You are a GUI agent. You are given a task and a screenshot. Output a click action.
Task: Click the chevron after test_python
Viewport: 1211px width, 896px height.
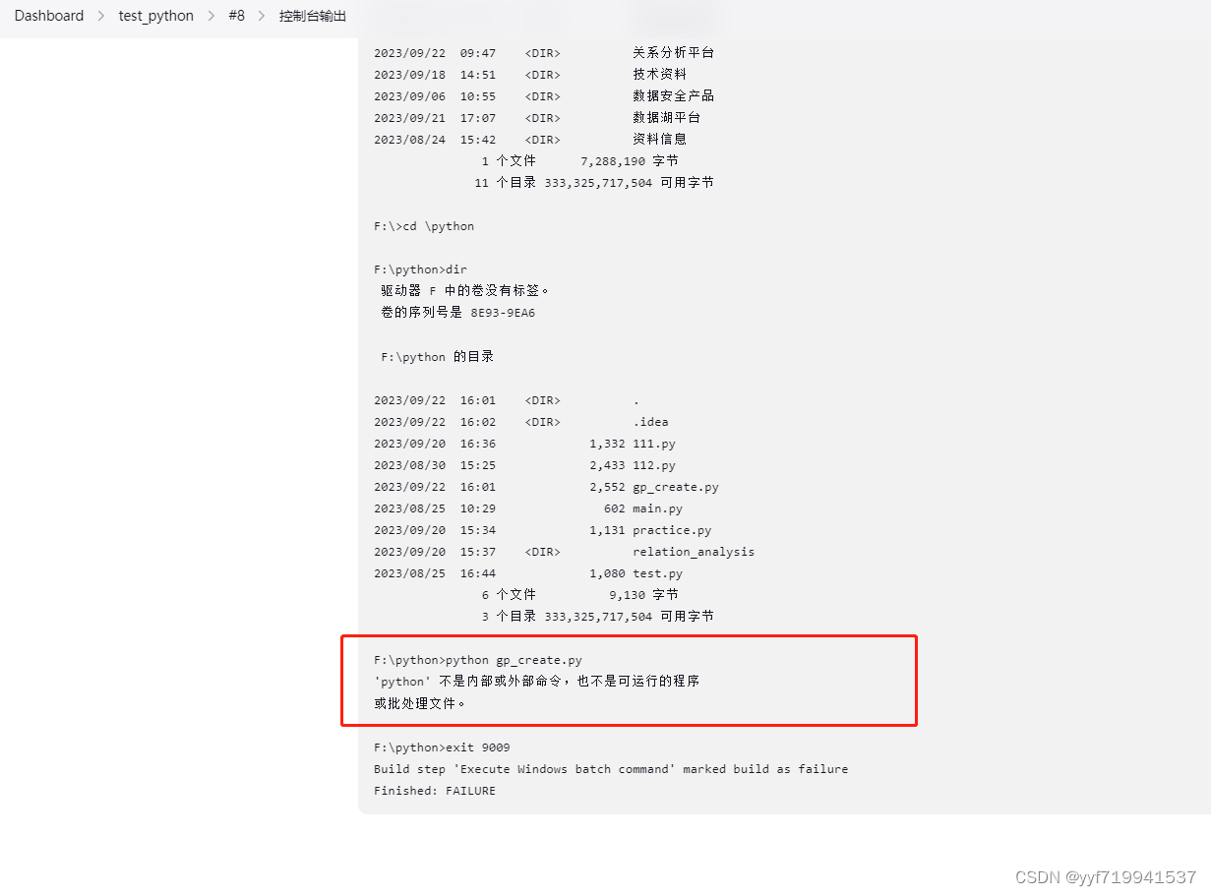(212, 15)
